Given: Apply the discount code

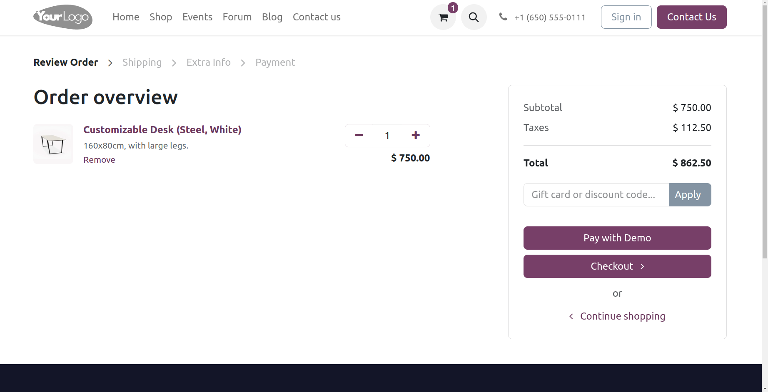Looking at the screenshot, I should click(690, 195).
